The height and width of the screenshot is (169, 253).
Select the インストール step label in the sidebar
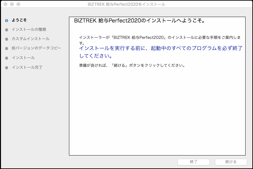point(23,58)
